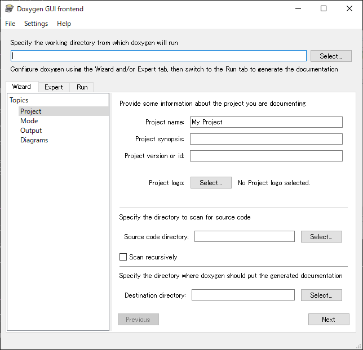Click the Doxygen app icon in title bar
Viewport: 363px width, 350px height.
point(9,8)
